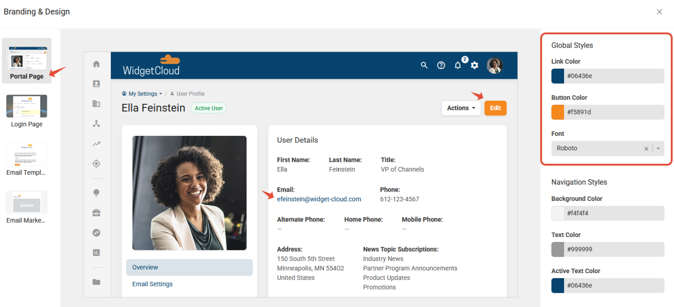Click the Promotions subscription

pos(379,287)
